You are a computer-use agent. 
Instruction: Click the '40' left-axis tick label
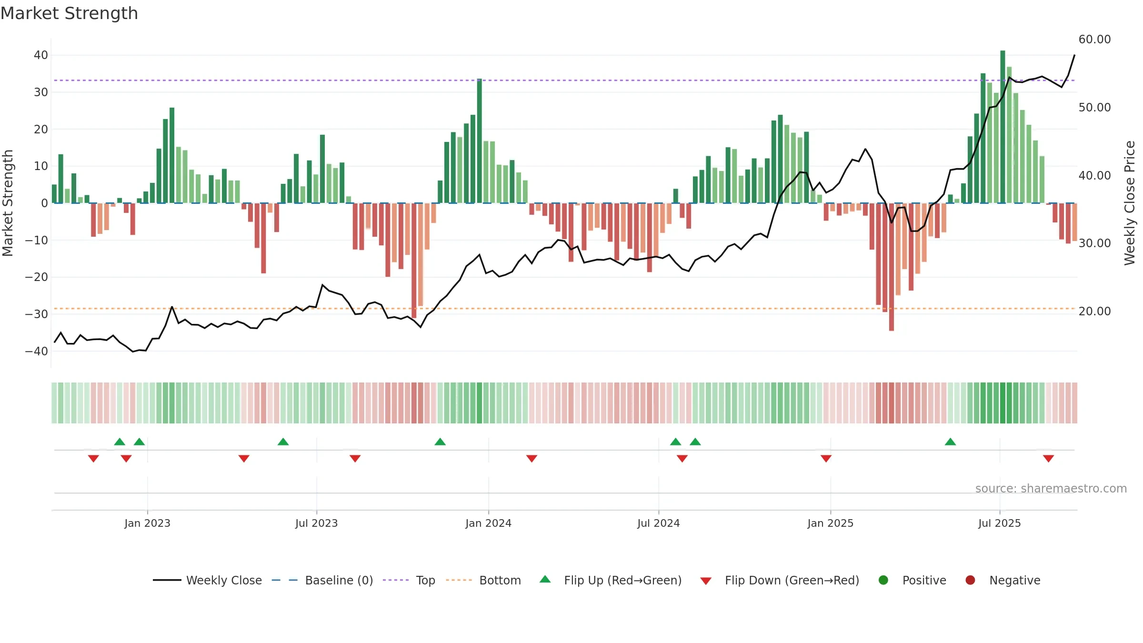41,55
